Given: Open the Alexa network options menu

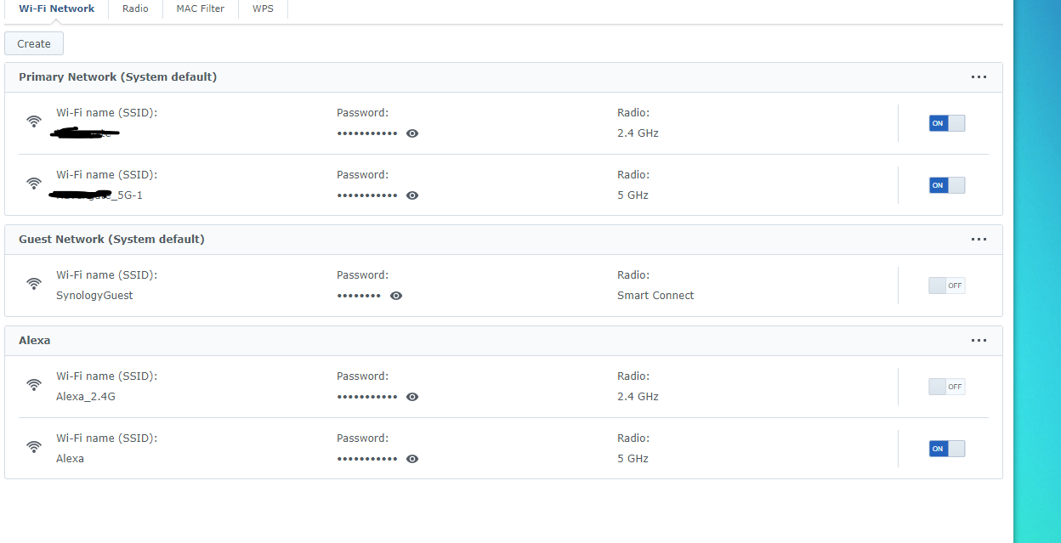Looking at the screenshot, I should tap(979, 340).
